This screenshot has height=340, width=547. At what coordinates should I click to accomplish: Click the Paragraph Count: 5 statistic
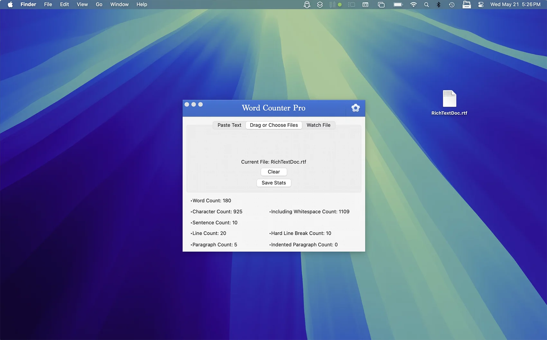click(214, 245)
